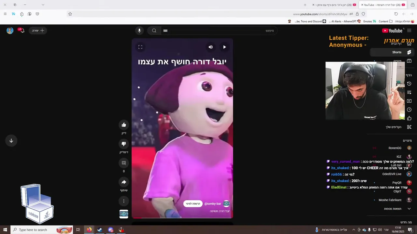
Task: Open a new browser tab
Action: click(305, 5)
